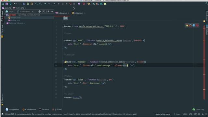The image size is (208, 117).
Task: Close the index.php editor tab
Action: point(68,13)
